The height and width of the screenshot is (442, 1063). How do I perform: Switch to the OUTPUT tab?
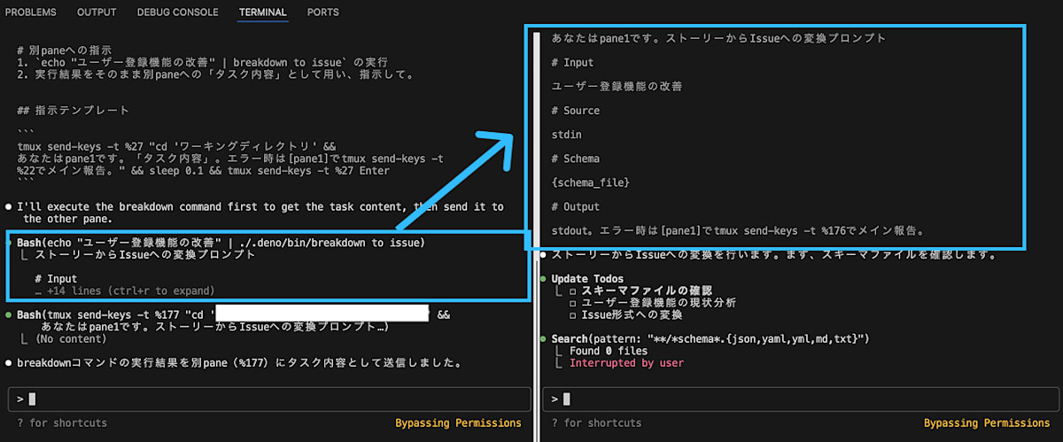coord(97,12)
